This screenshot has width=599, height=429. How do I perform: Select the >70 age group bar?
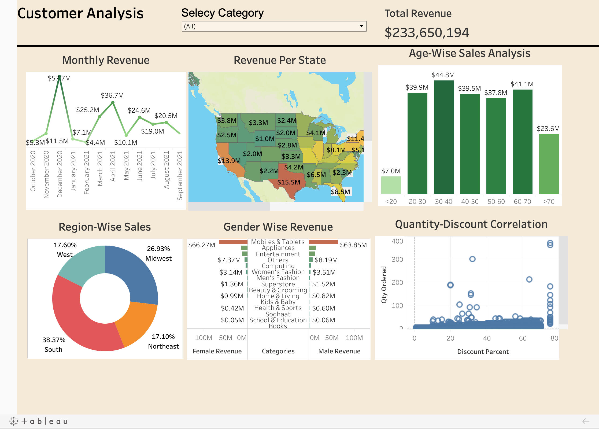tap(549, 164)
